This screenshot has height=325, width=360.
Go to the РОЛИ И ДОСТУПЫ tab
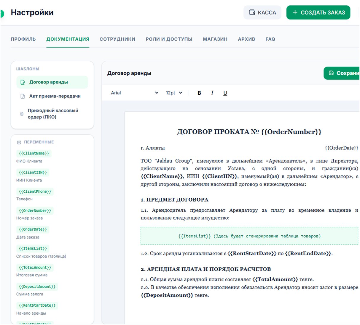pyautogui.click(x=169, y=39)
